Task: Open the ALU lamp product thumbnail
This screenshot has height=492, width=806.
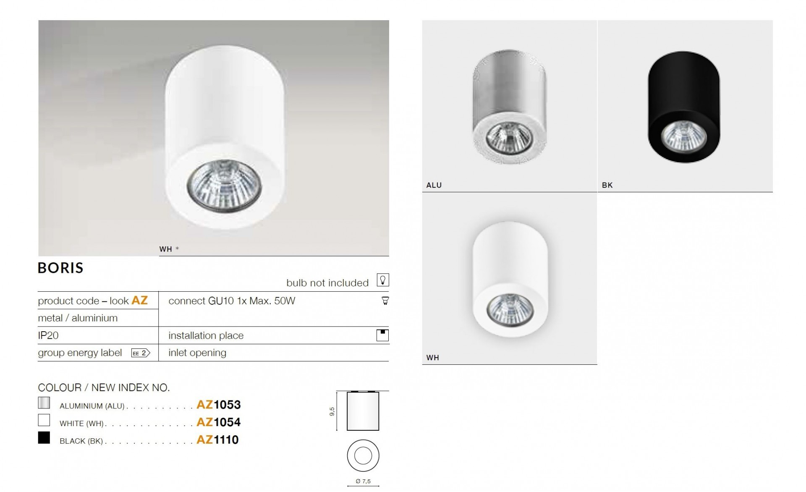Action: point(509,106)
